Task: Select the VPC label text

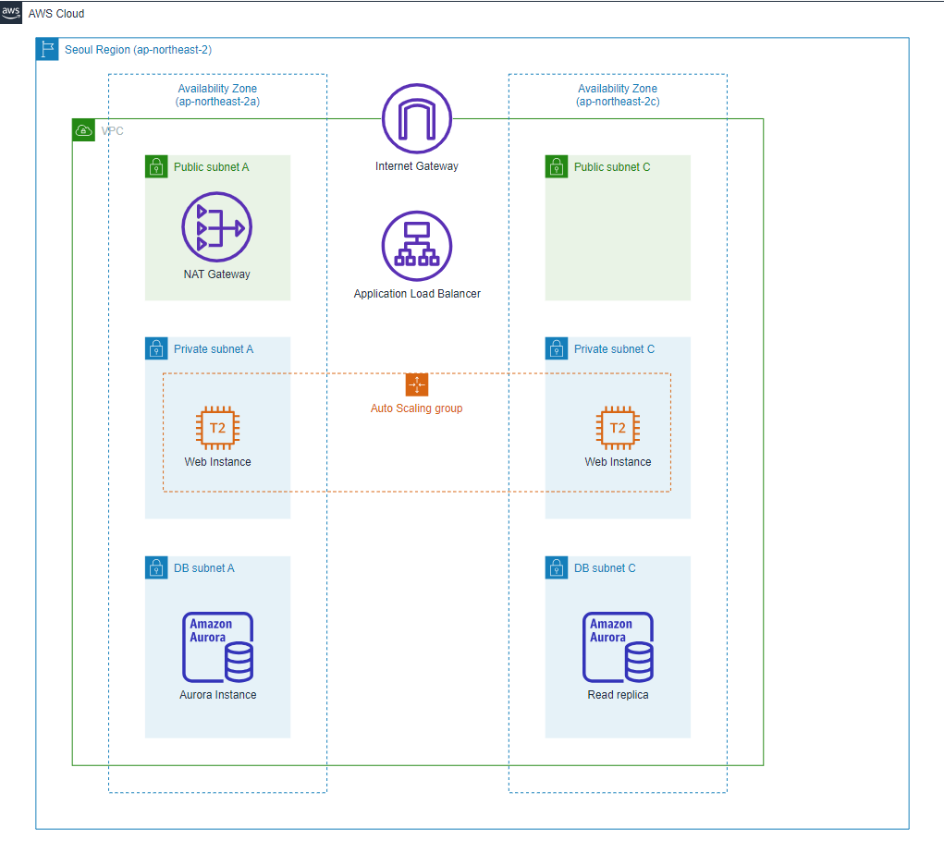Action: coord(112,130)
